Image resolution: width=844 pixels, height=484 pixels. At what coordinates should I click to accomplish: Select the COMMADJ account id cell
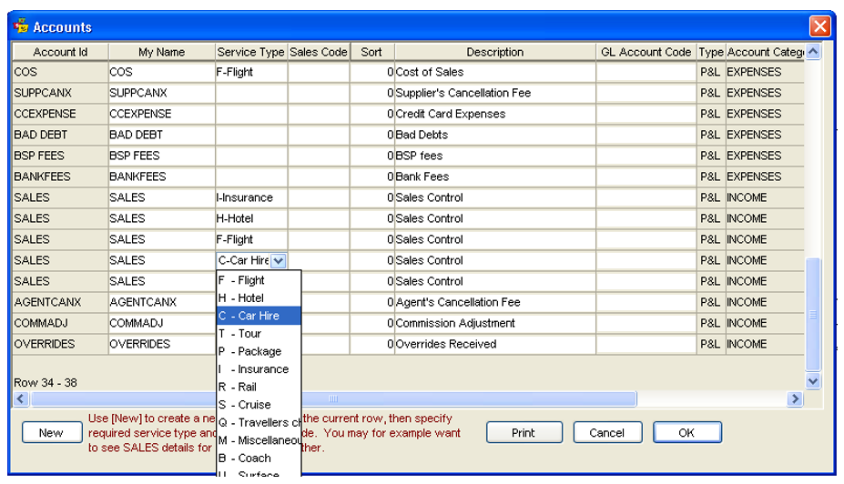(x=60, y=323)
